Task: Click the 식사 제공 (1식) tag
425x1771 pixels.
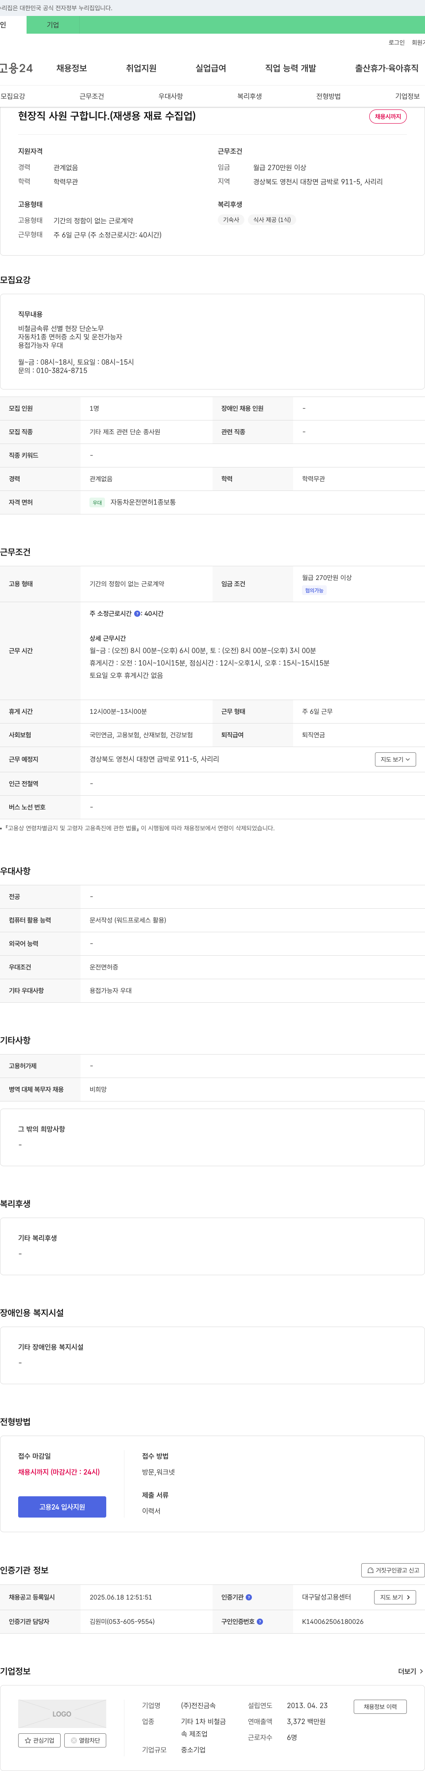Action: (x=272, y=220)
